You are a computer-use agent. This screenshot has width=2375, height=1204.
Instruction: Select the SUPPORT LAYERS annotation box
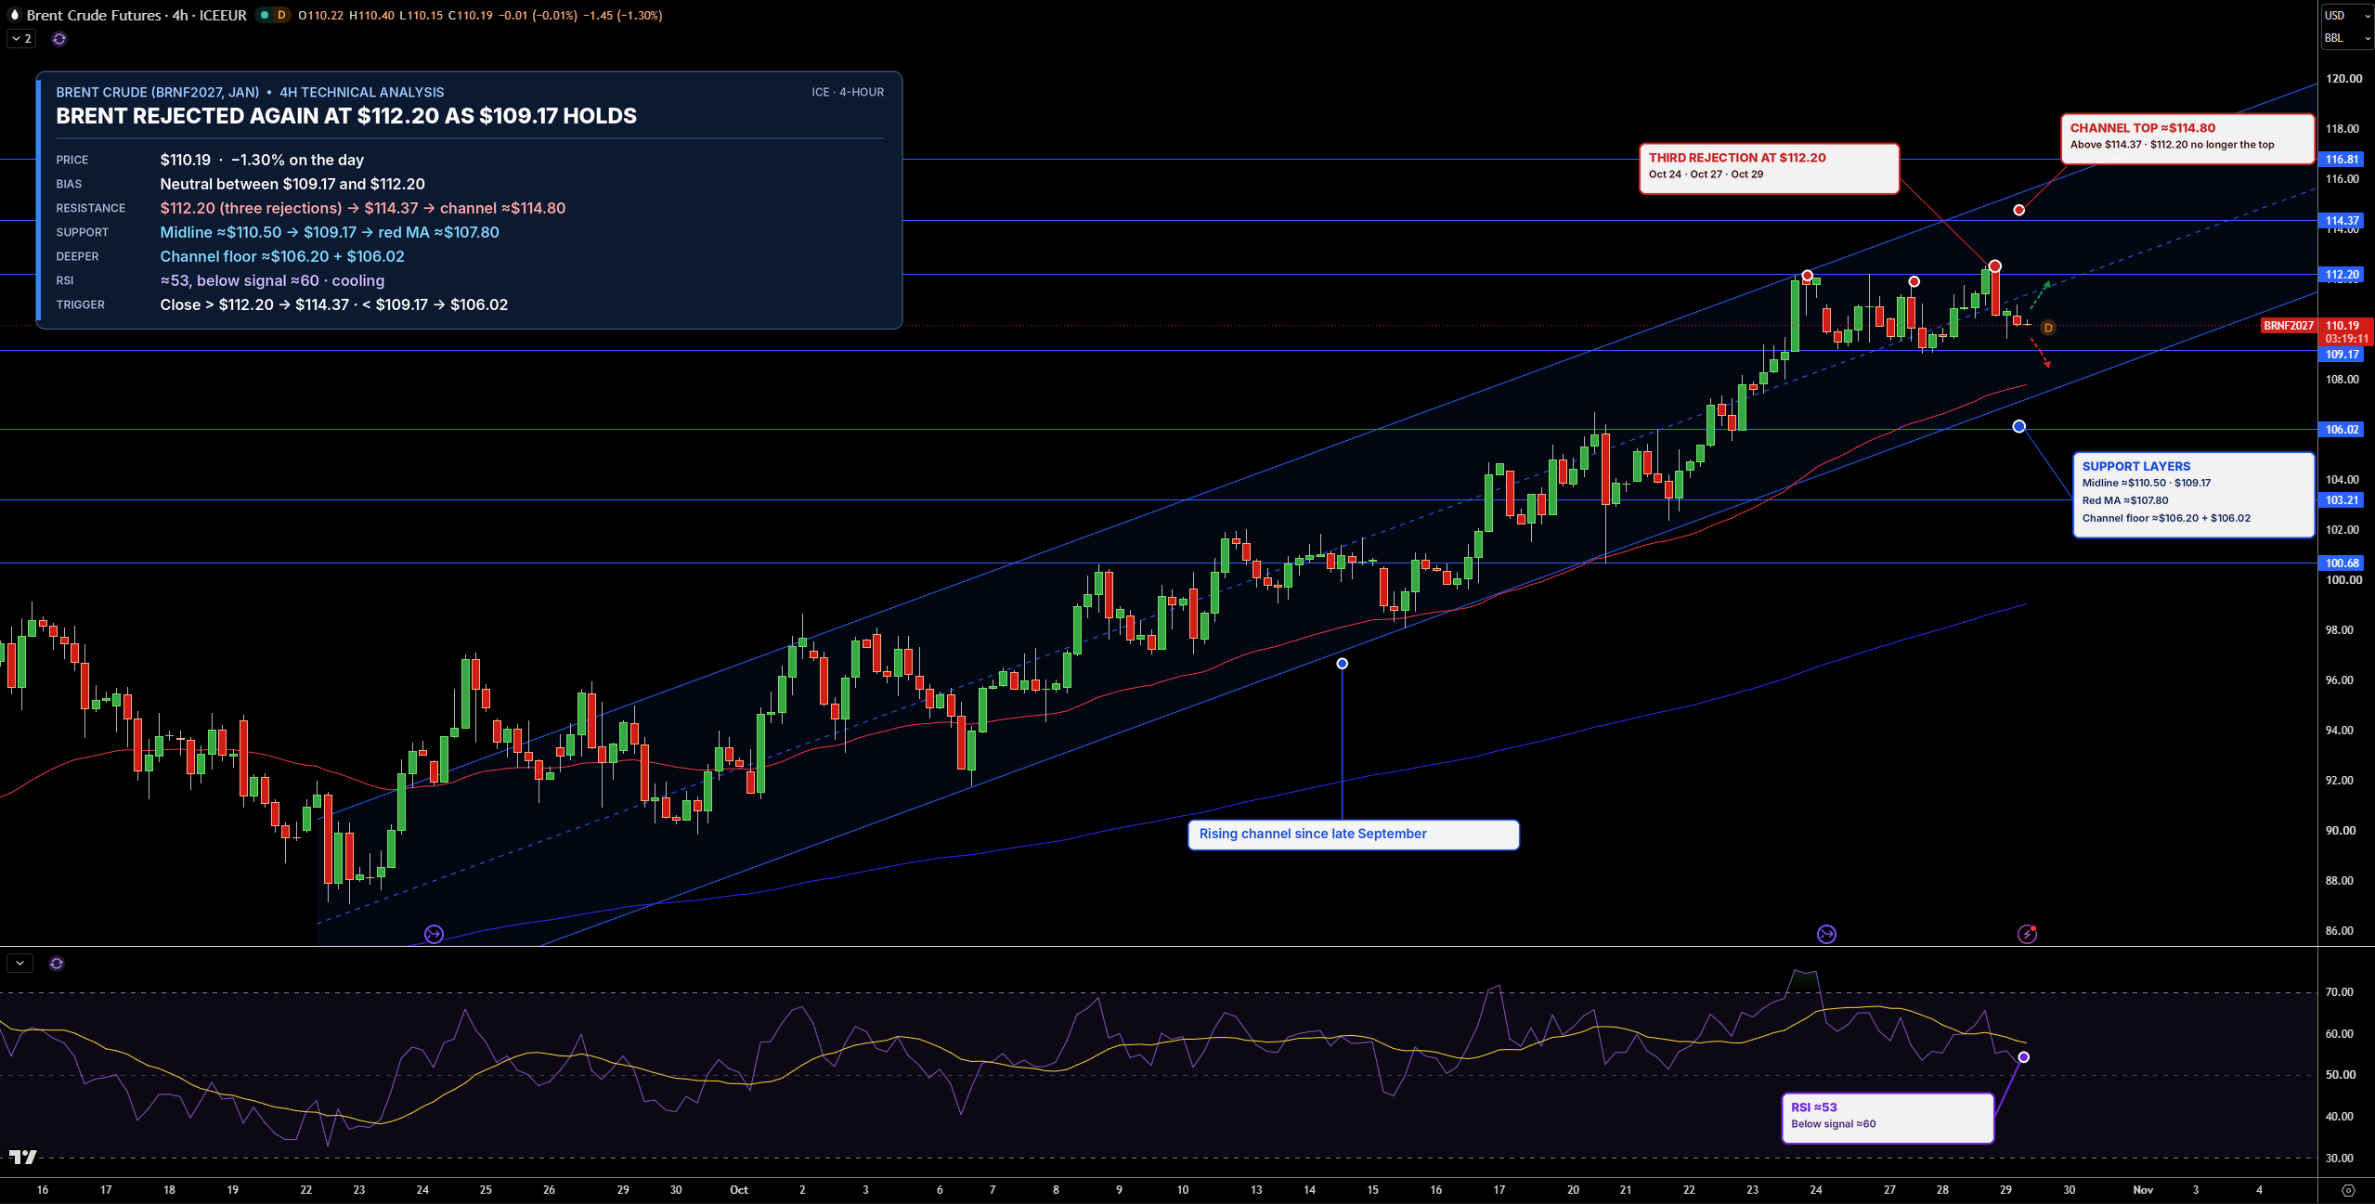(2193, 495)
